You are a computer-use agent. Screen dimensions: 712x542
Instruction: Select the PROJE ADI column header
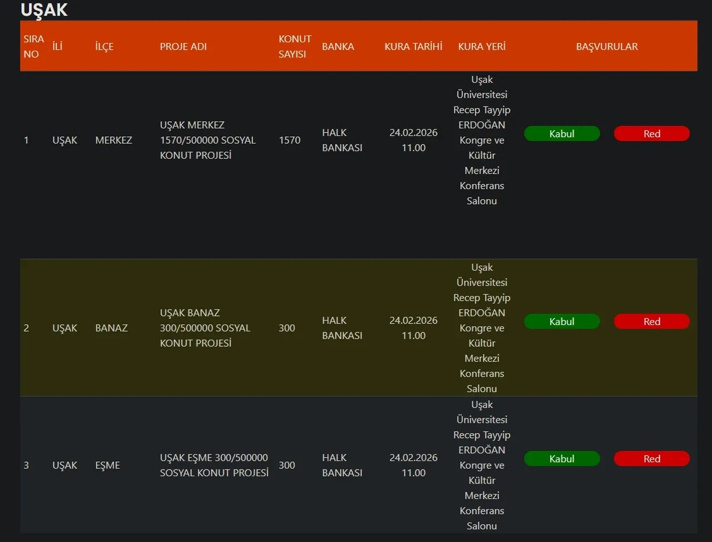(x=183, y=46)
